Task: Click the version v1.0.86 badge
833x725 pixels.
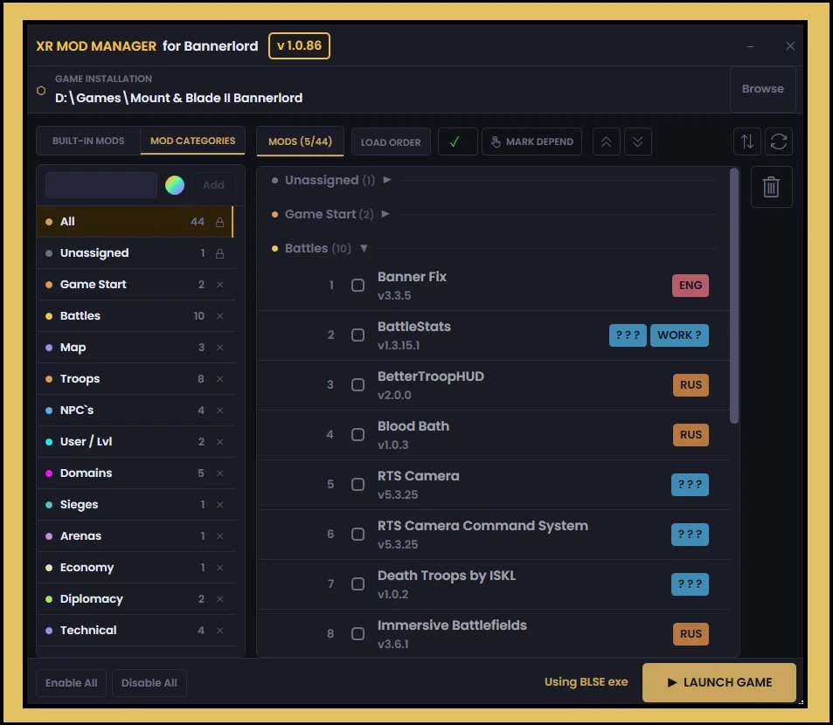Action: (x=299, y=46)
